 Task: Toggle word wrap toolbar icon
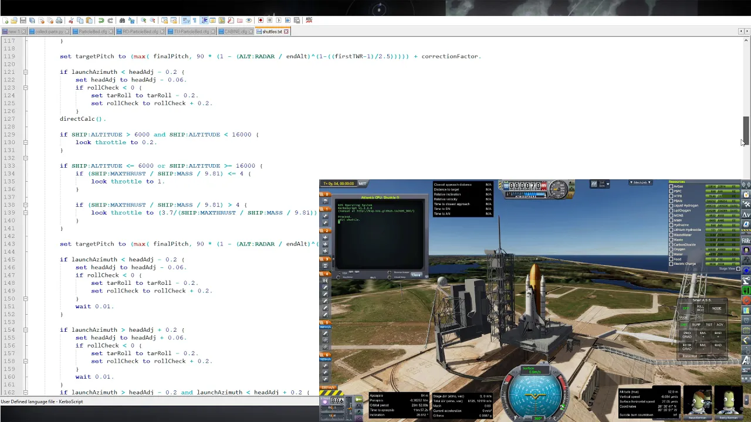(185, 20)
